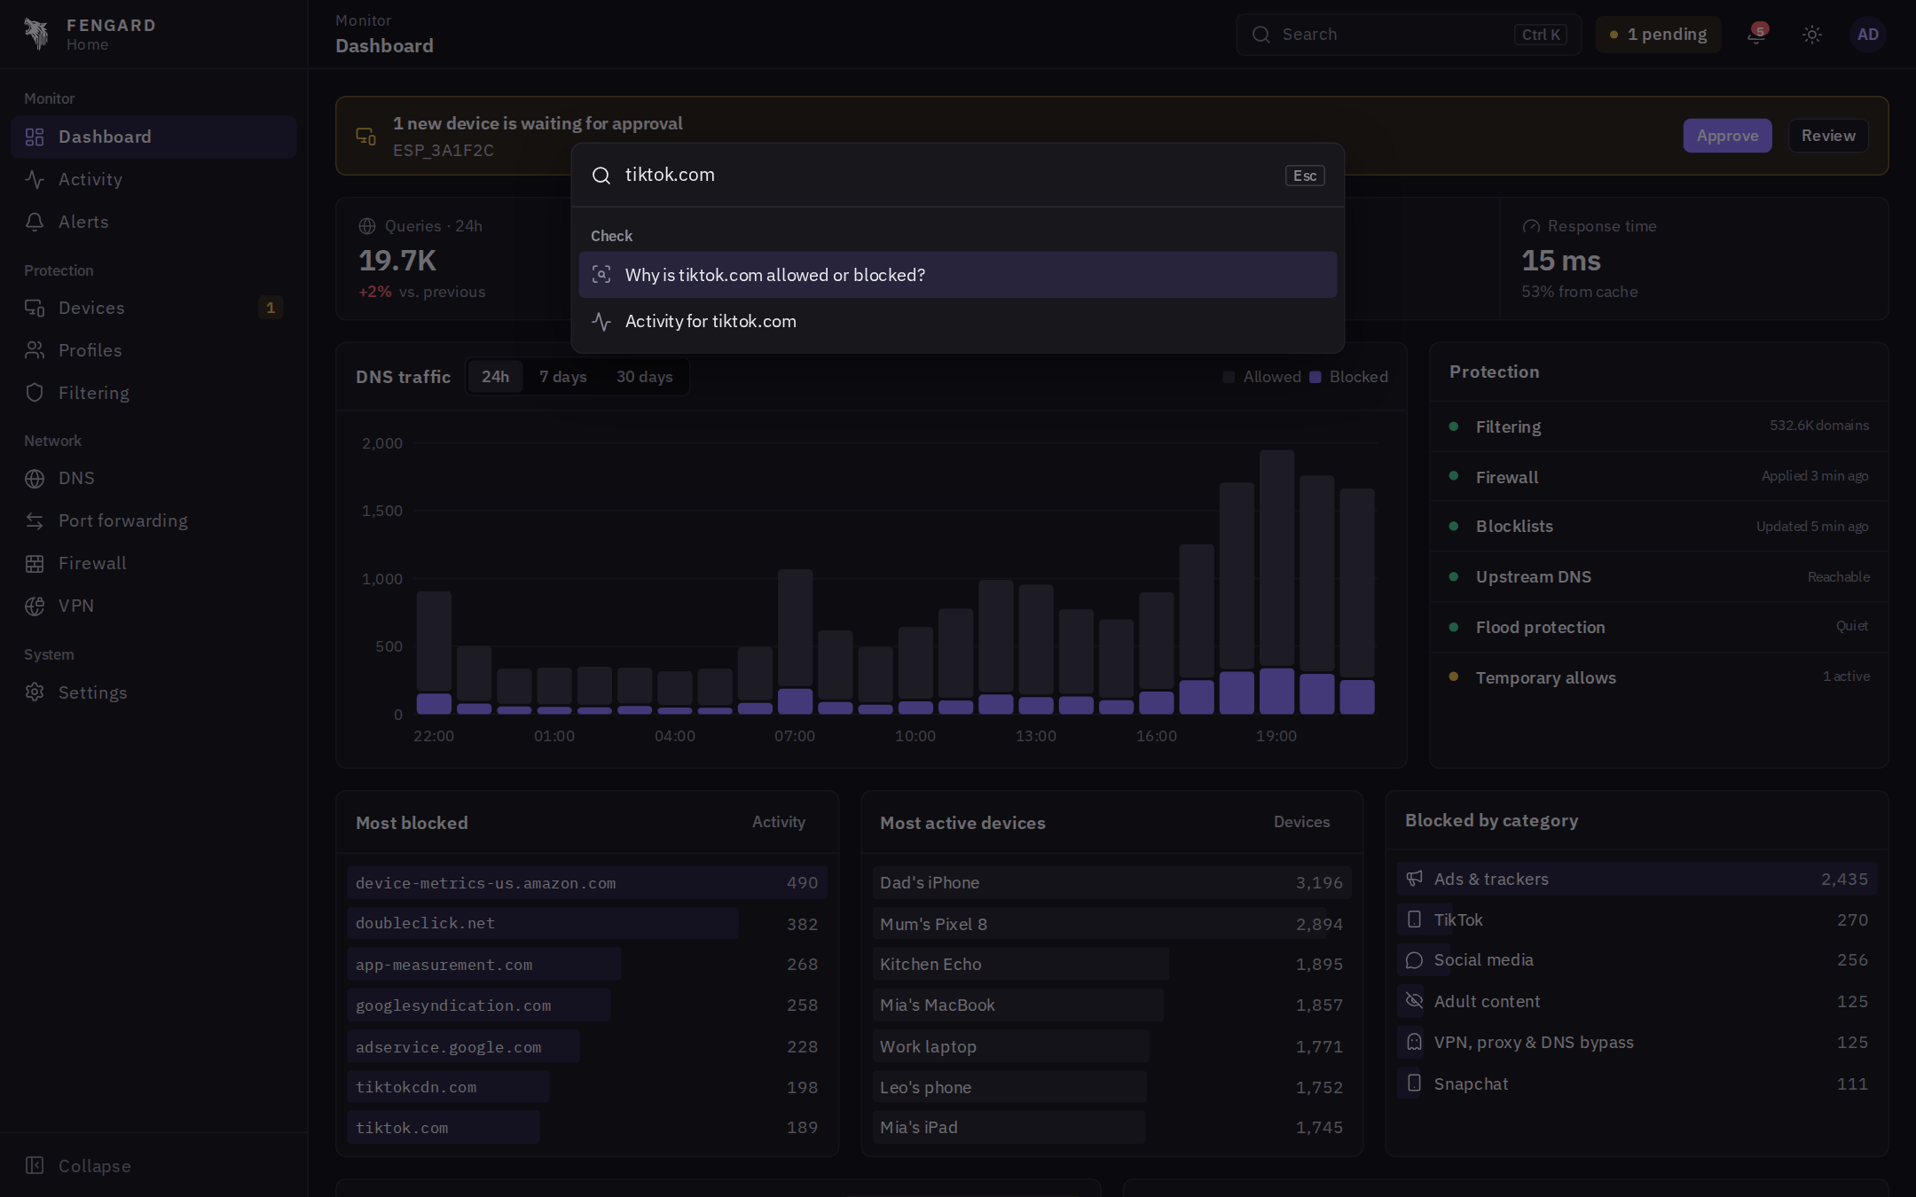Click the Port forwarding arrows icon
Image resolution: width=1916 pixels, height=1197 pixels.
point(35,520)
